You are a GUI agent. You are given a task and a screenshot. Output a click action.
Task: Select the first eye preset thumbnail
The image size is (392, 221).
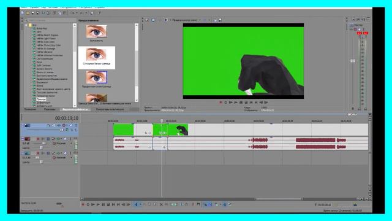click(x=96, y=31)
